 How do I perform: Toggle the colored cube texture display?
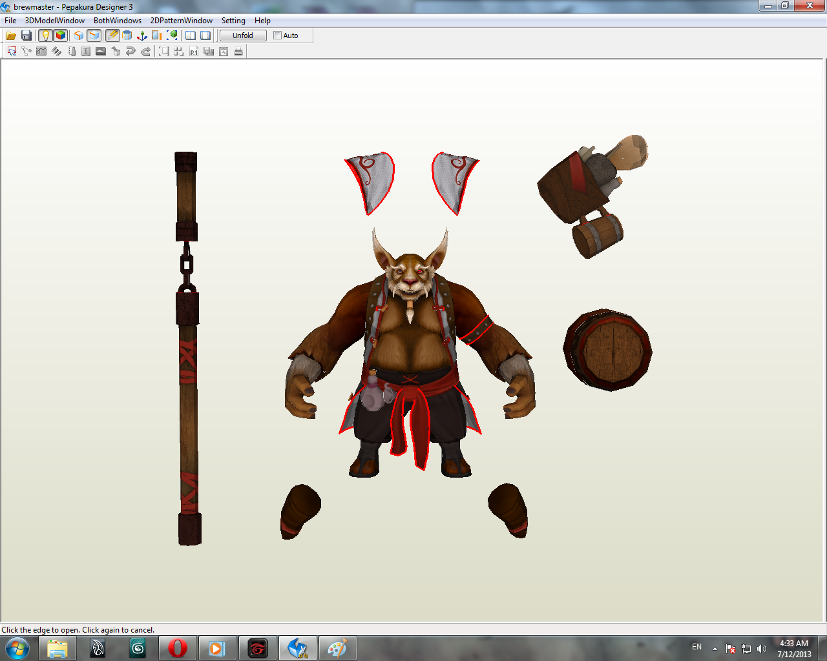click(61, 36)
